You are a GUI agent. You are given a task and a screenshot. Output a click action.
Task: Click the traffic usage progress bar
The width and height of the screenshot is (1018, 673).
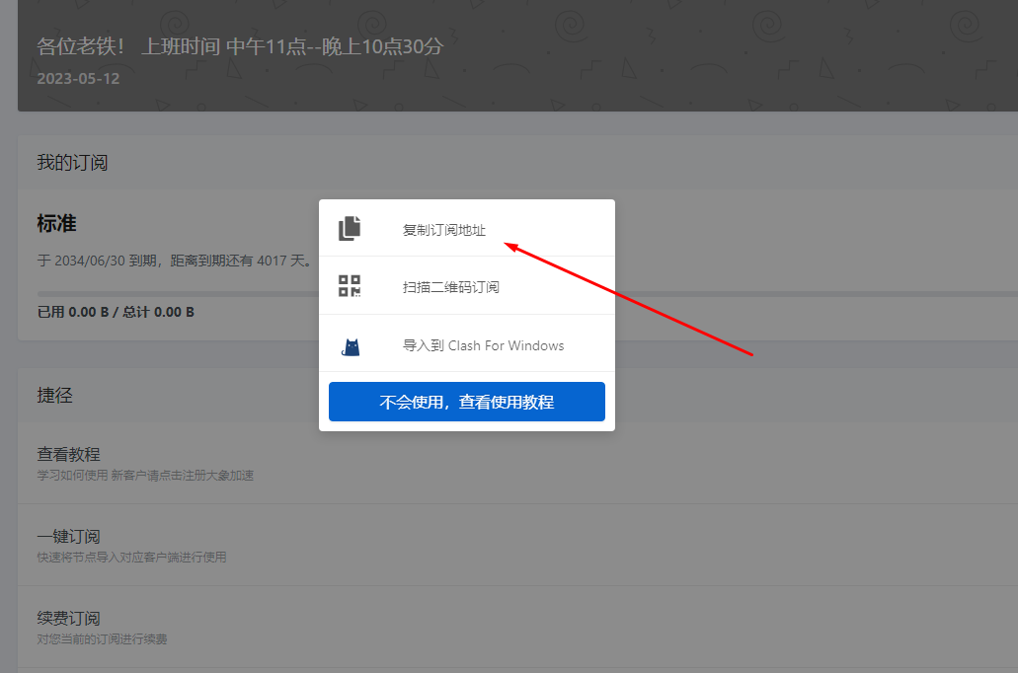tap(178, 293)
